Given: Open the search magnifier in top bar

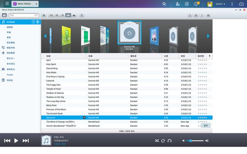Looking at the screenshot, I should point(164,4).
